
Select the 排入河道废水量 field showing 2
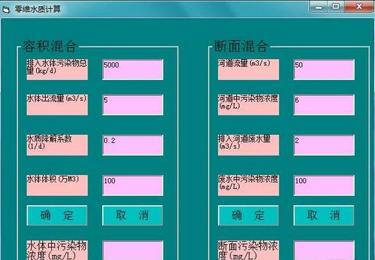324,145
